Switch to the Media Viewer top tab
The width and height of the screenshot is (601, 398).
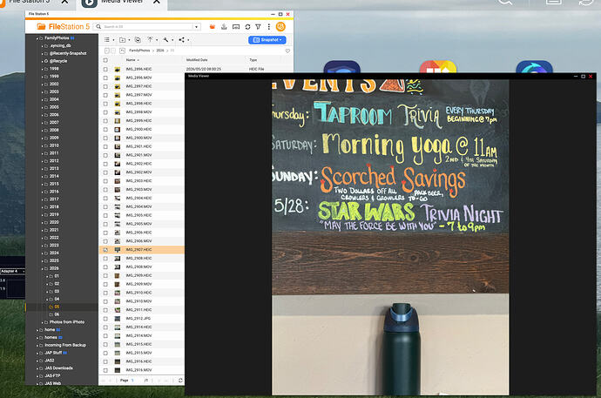click(122, 2)
